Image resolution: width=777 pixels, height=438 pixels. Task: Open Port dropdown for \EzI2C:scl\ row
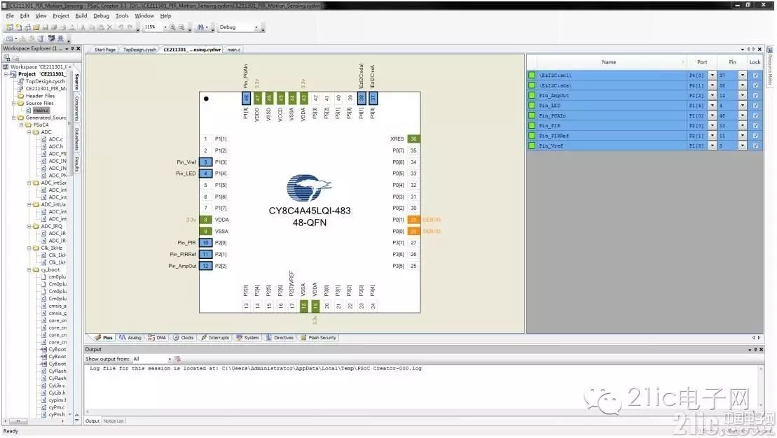[x=712, y=76]
